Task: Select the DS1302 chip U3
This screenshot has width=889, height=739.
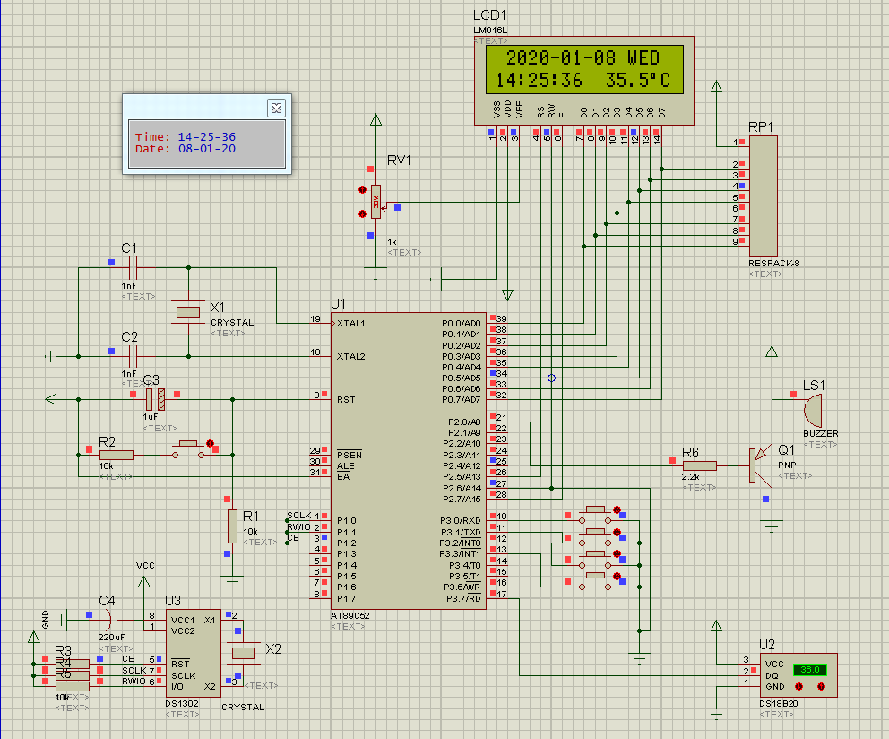Action: coord(194,655)
